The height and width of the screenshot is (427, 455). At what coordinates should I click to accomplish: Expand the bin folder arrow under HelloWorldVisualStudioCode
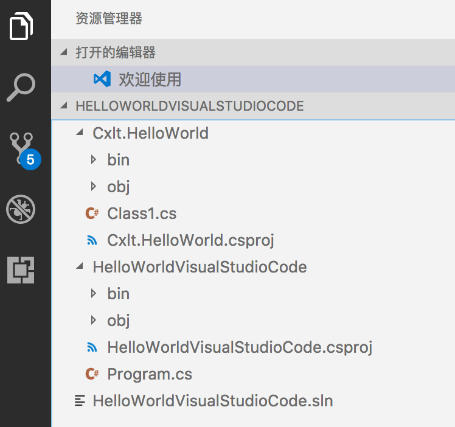(93, 293)
